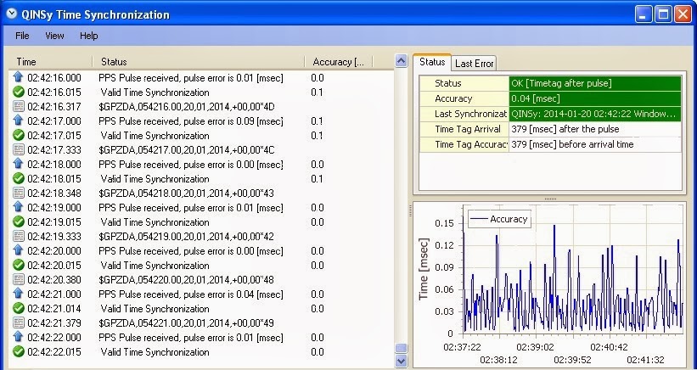697x370 pixels.
Task: Switch to the Last Error tab
Action: pos(474,64)
